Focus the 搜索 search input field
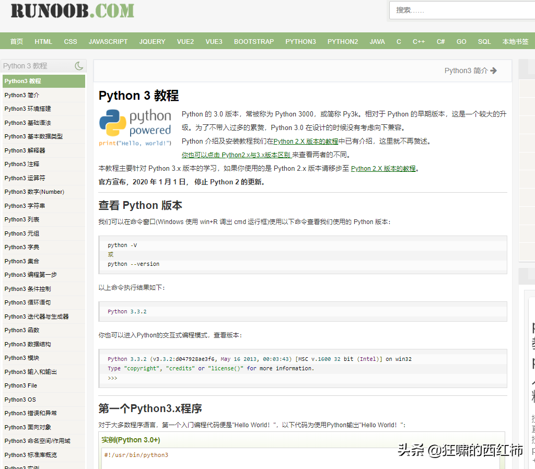The width and height of the screenshot is (535, 469). pos(462,10)
